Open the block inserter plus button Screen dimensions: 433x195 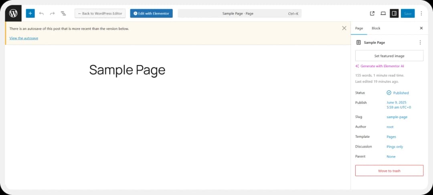coord(30,13)
